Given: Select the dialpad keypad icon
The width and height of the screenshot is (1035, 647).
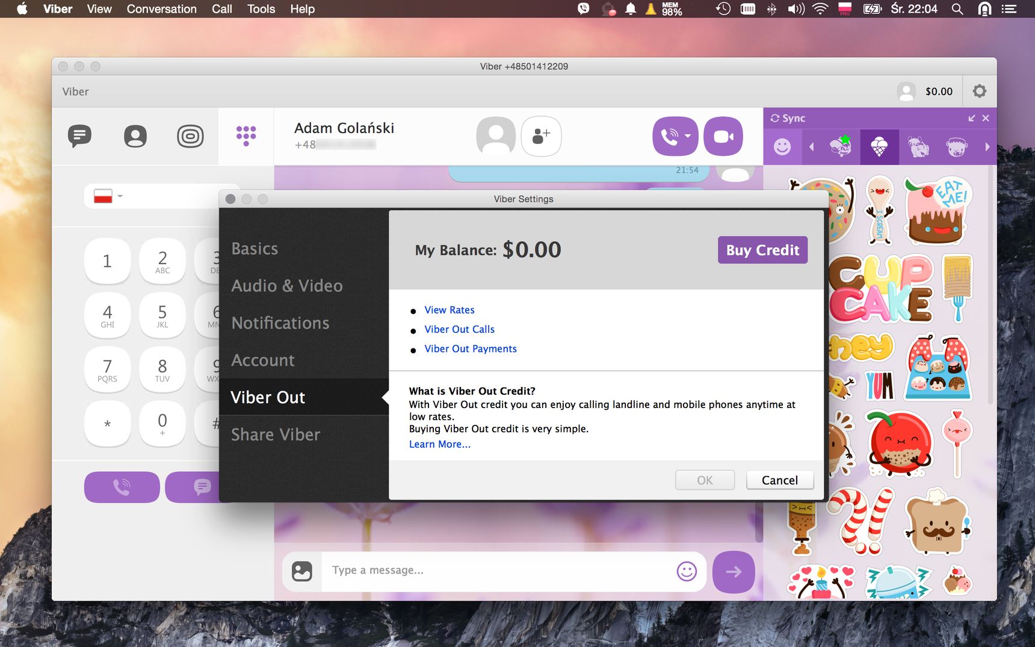Looking at the screenshot, I should pyautogui.click(x=246, y=136).
